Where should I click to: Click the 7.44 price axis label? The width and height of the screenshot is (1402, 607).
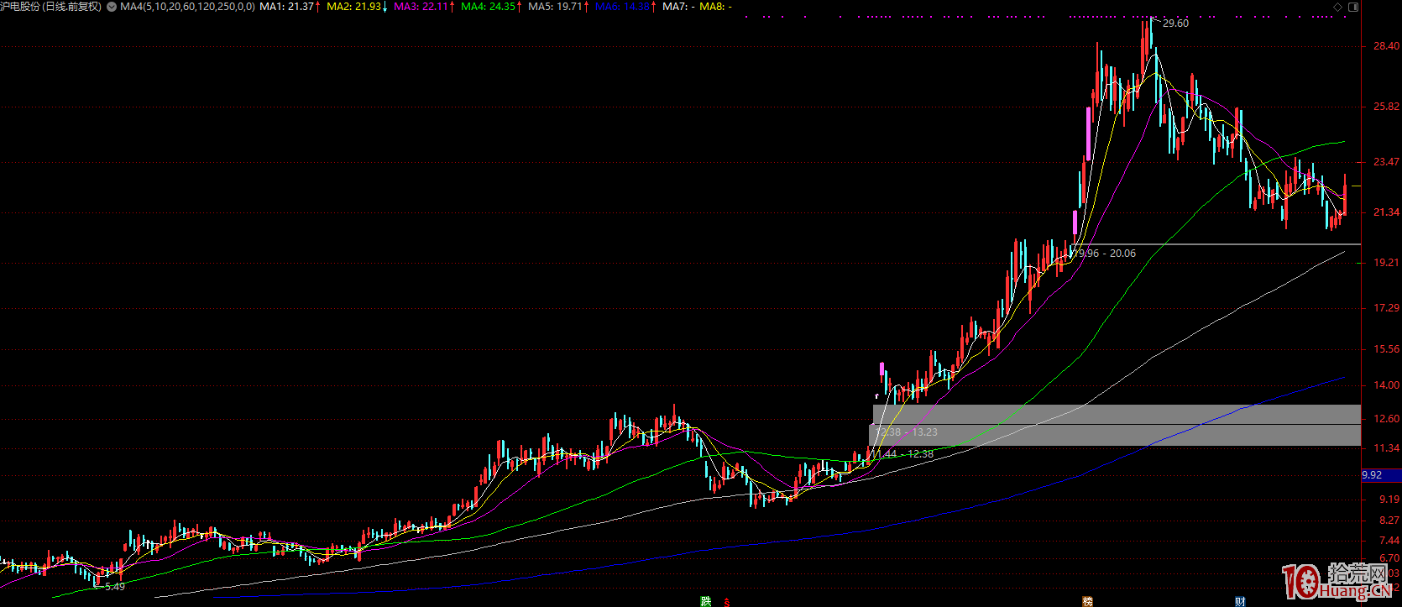click(1389, 541)
